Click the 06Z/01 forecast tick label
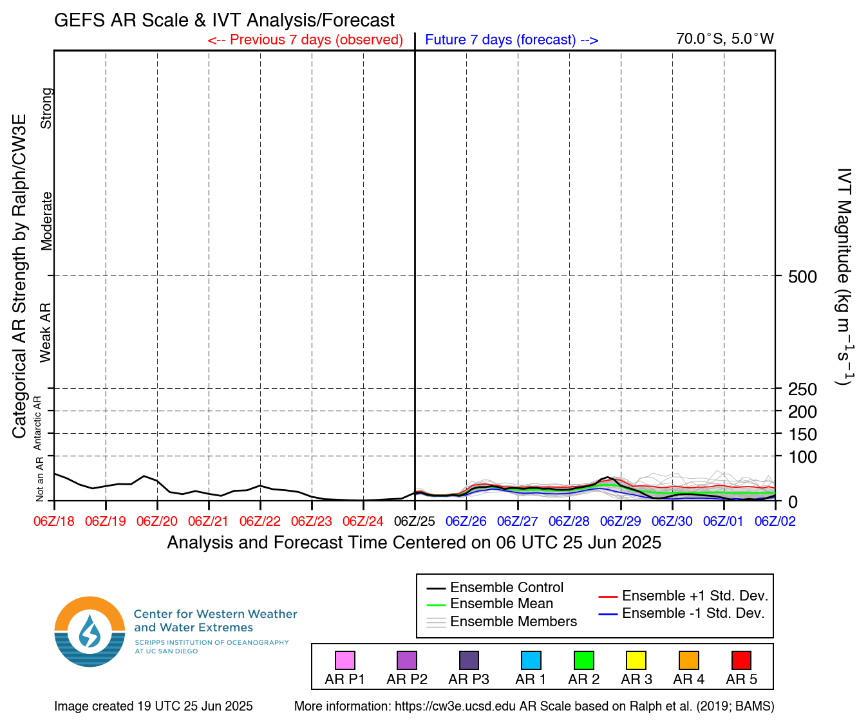The width and height of the screenshot is (868, 726). pos(724,521)
